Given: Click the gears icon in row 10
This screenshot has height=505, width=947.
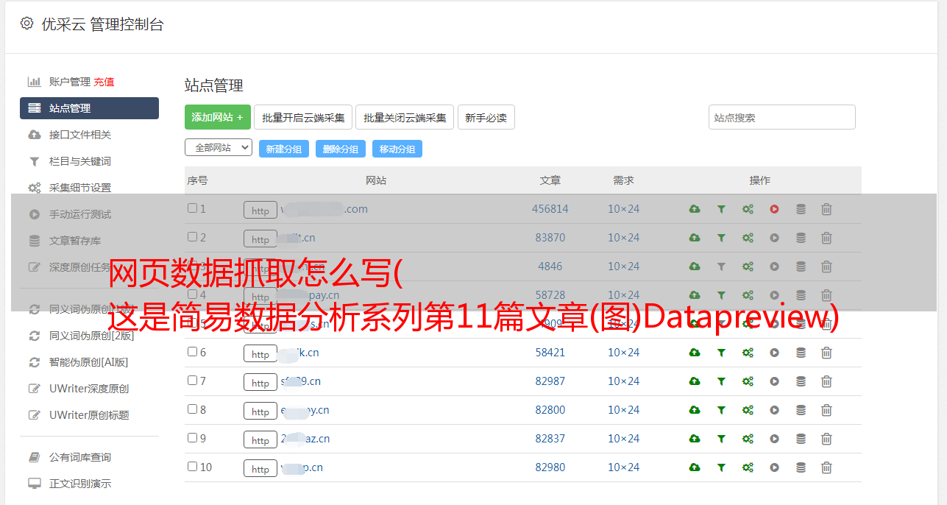Looking at the screenshot, I should click(x=748, y=467).
